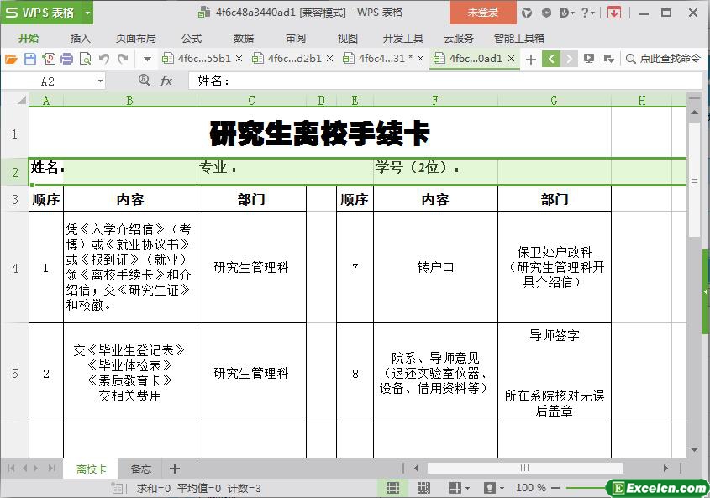Redo the last action

point(123,59)
